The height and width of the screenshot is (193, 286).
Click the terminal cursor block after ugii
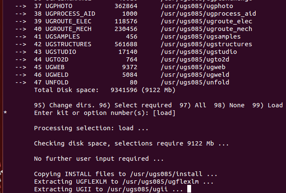pyautogui.click(x=189, y=189)
